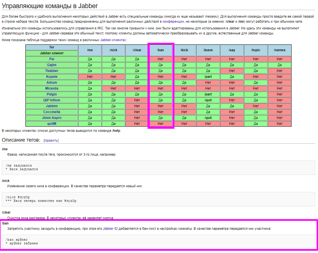The image size is (318, 253).
Task: Click the /say column header
Action: 232,50
